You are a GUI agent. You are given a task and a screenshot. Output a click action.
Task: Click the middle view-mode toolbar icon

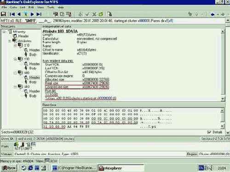tap(62, 14)
